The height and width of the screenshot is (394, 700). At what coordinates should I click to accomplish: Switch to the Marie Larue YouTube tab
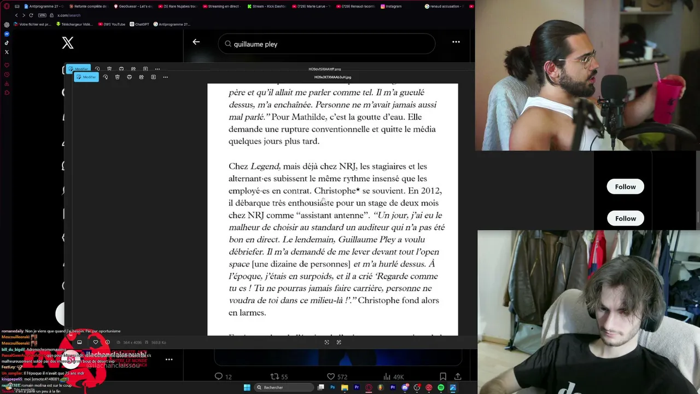coord(312,7)
